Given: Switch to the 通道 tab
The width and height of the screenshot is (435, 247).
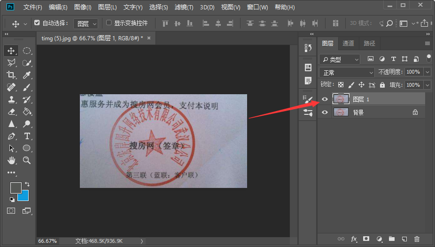Looking at the screenshot, I should (348, 43).
